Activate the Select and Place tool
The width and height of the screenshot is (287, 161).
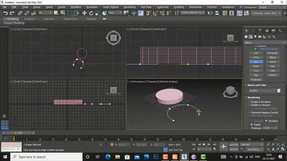pos(104,13)
